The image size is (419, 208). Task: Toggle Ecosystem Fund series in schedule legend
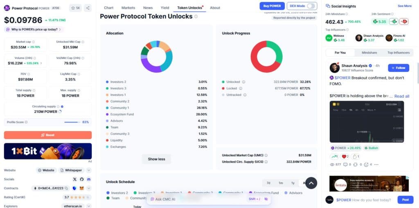click(264, 193)
